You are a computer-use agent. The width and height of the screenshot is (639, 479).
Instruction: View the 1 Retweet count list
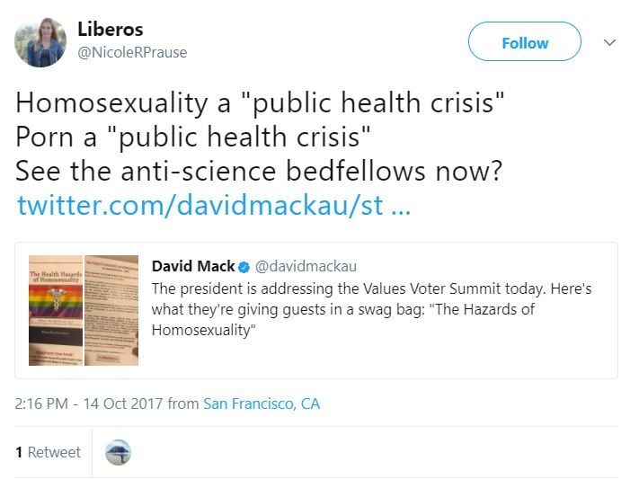(48, 452)
